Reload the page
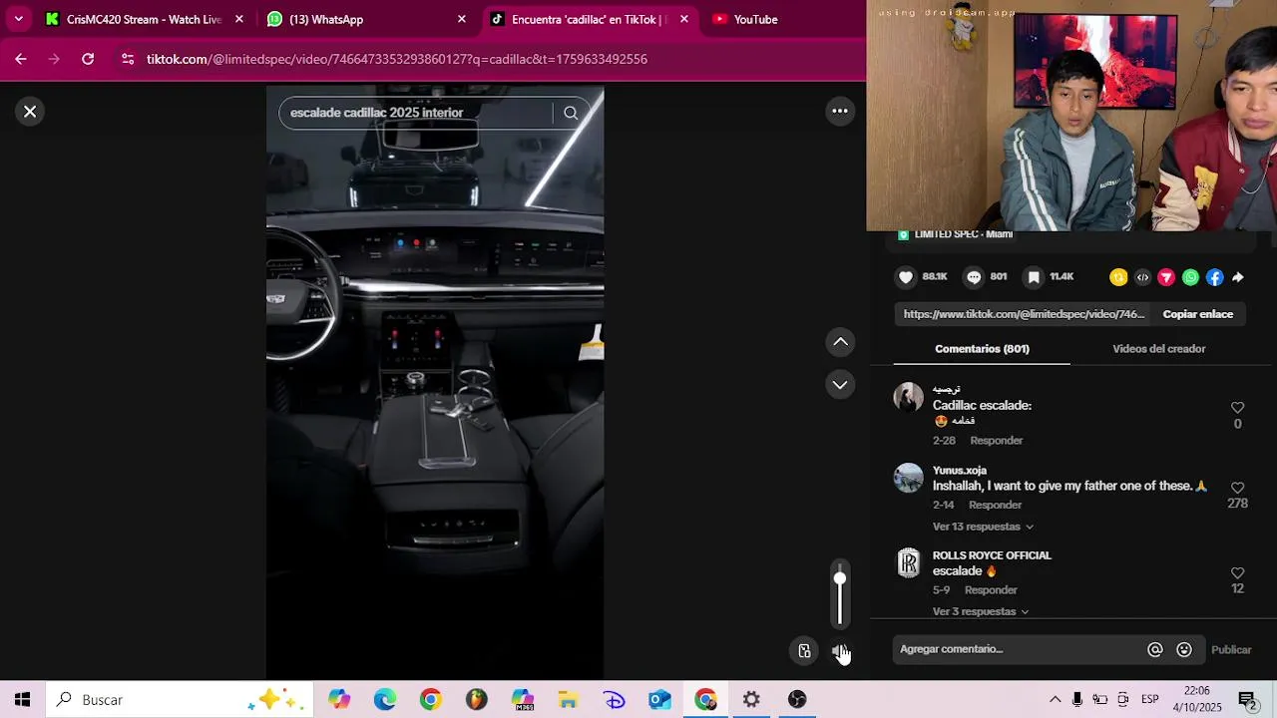 pyautogui.click(x=88, y=59)
